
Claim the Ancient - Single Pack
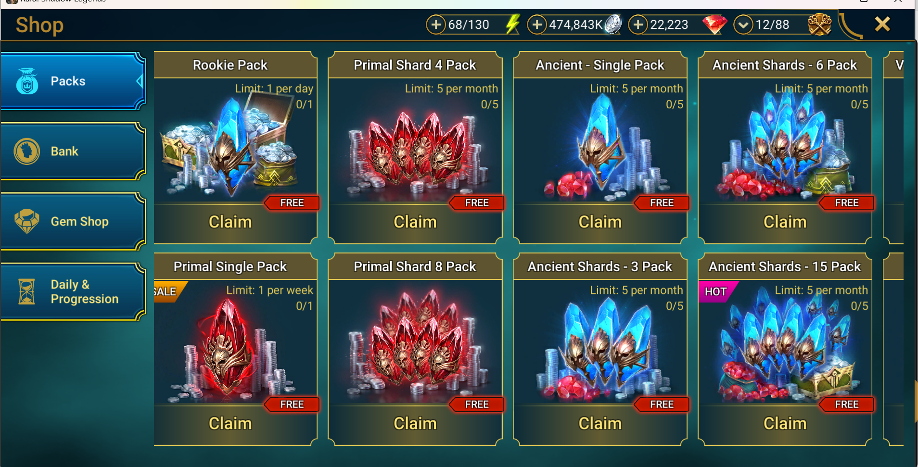pos(600,222)
